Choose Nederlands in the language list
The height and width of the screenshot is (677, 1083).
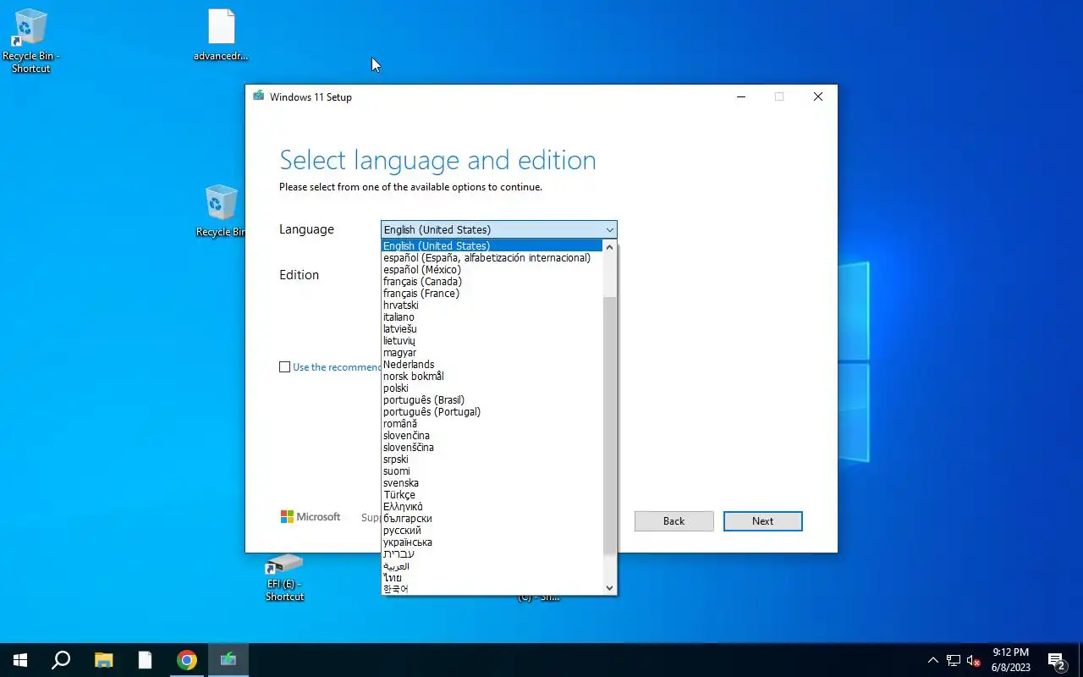492,364
